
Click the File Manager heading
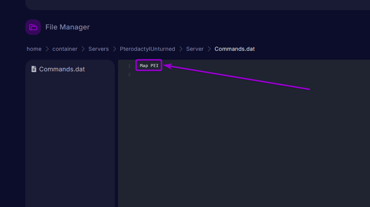[67, 27]
